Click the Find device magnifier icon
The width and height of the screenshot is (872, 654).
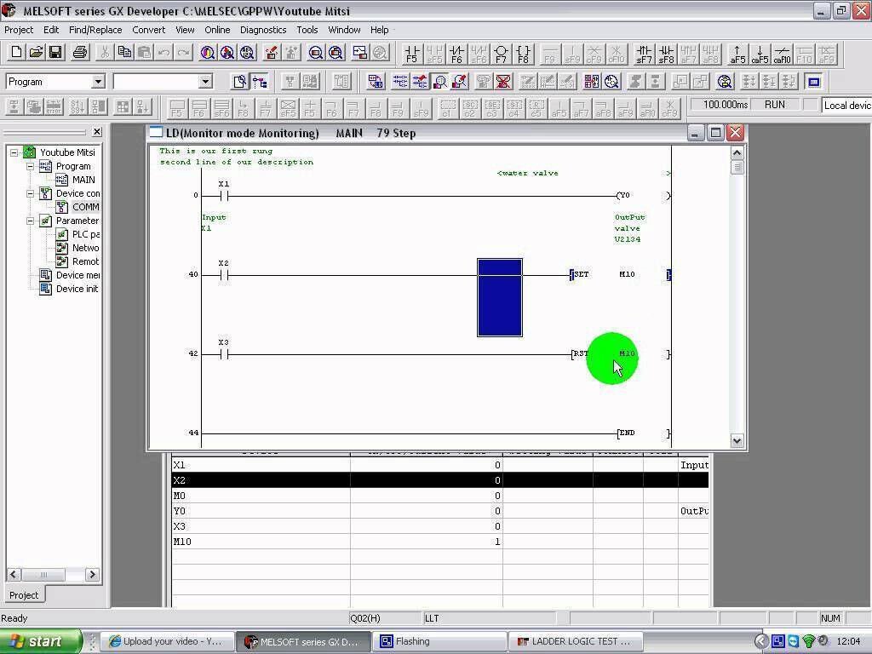(x=207, y=52)
